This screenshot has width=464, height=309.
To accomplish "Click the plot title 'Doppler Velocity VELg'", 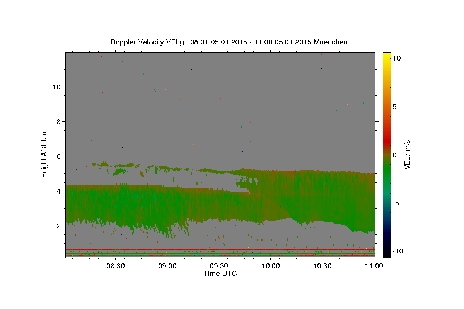I will click(147, 42).
